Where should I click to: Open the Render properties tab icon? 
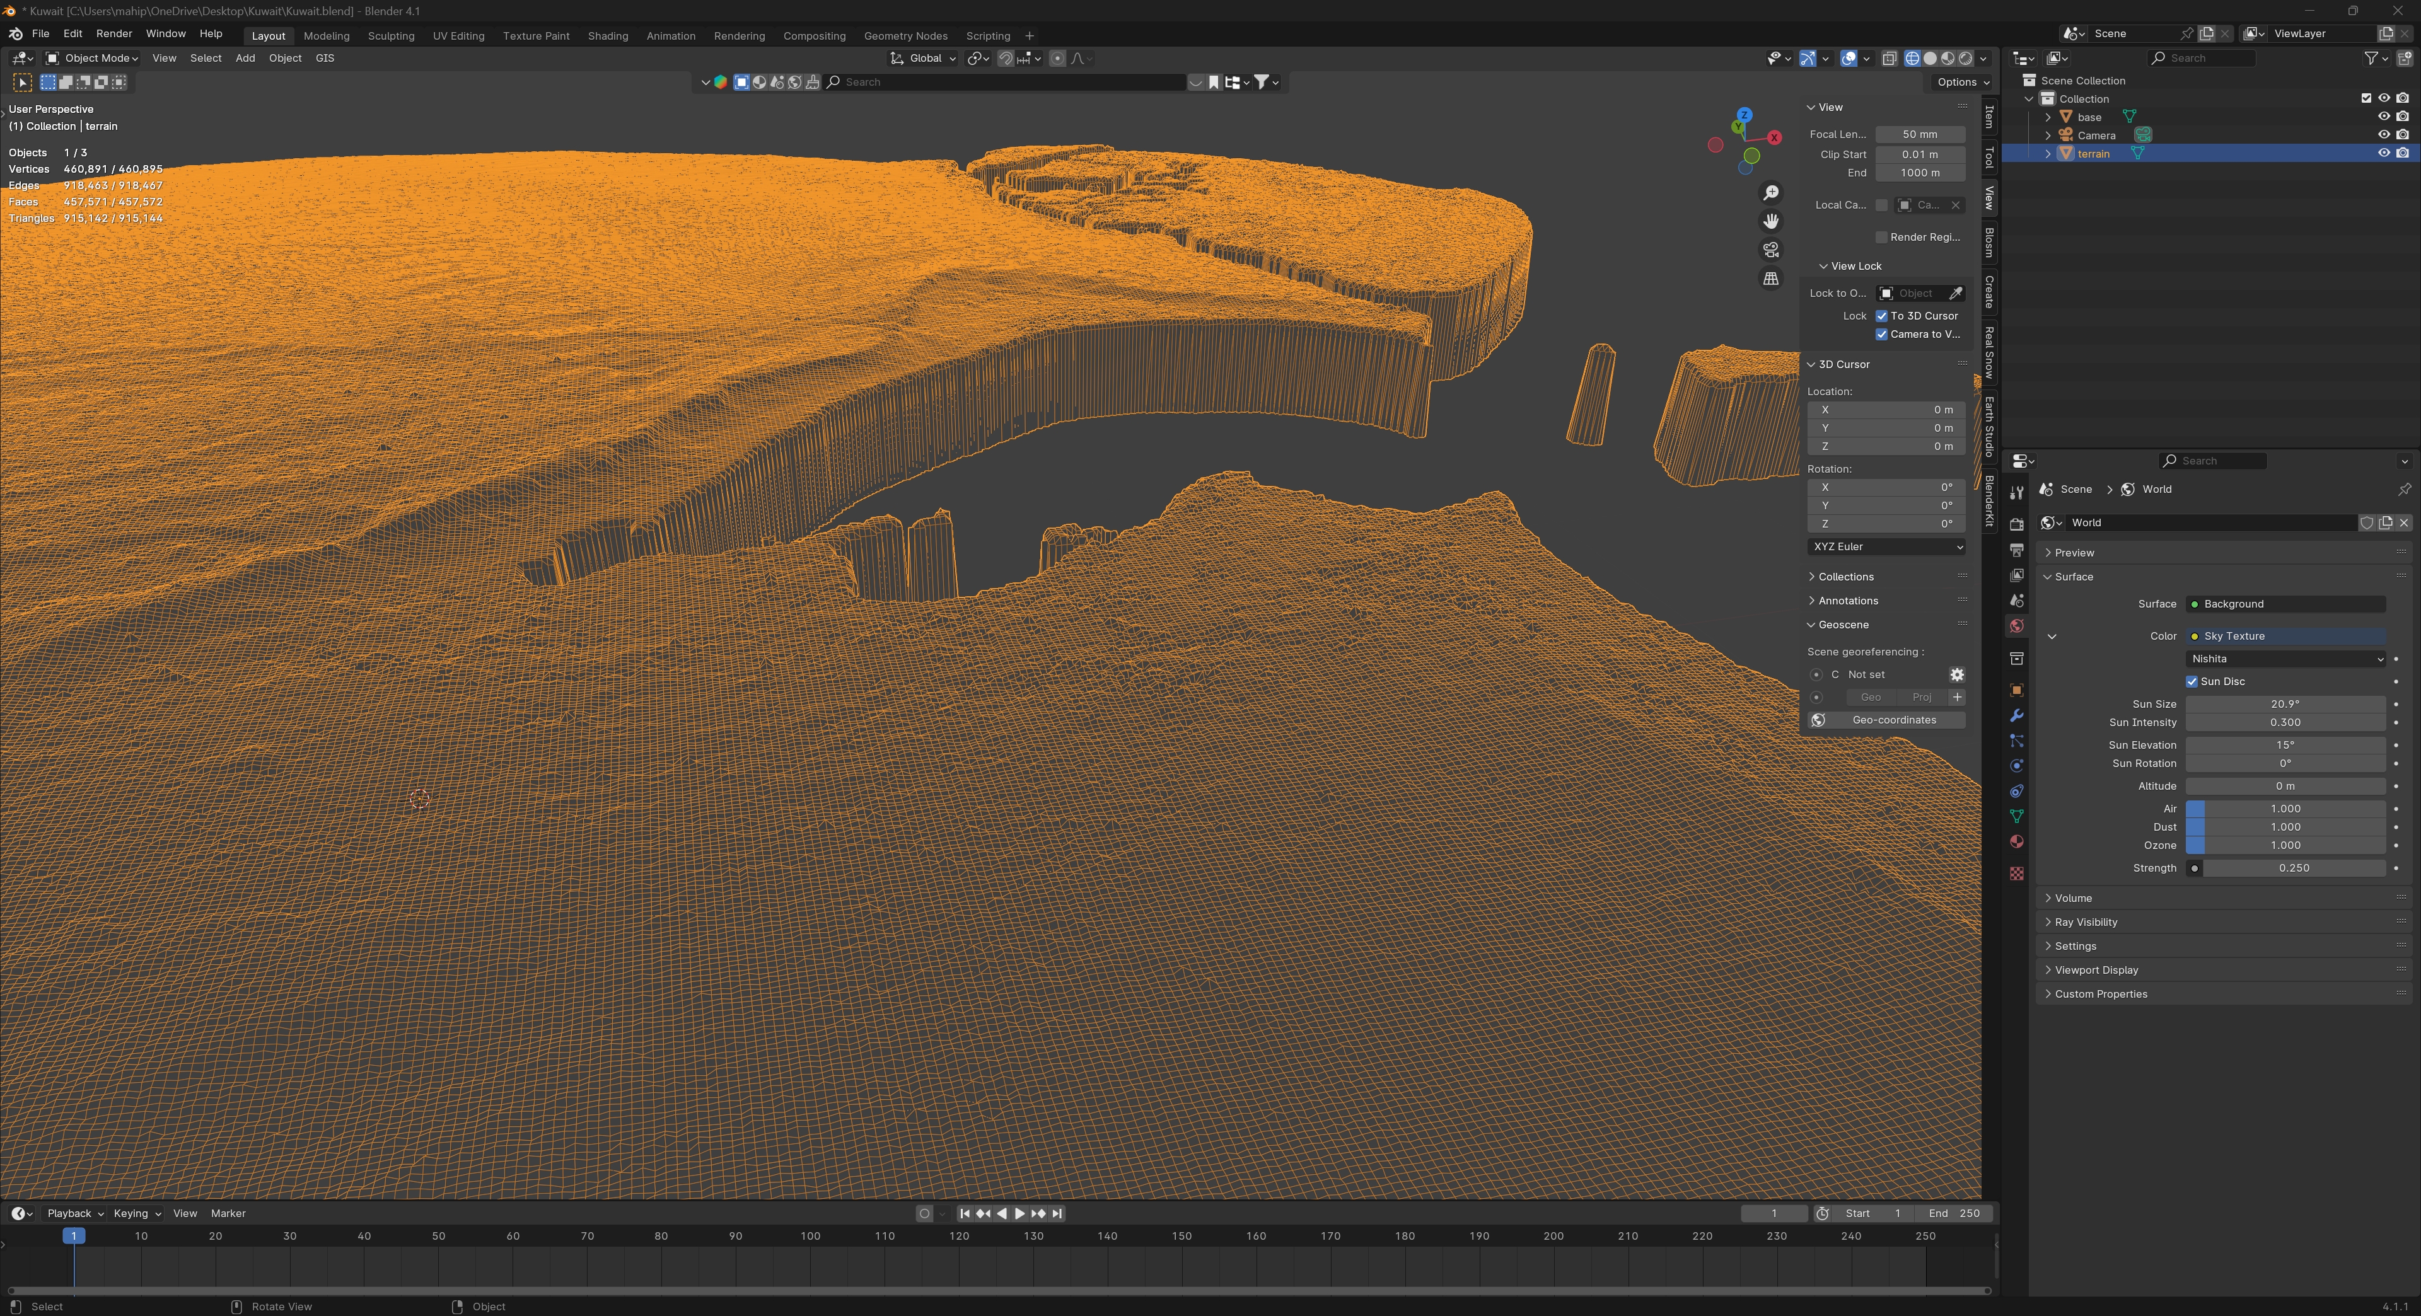(2016, 524)
